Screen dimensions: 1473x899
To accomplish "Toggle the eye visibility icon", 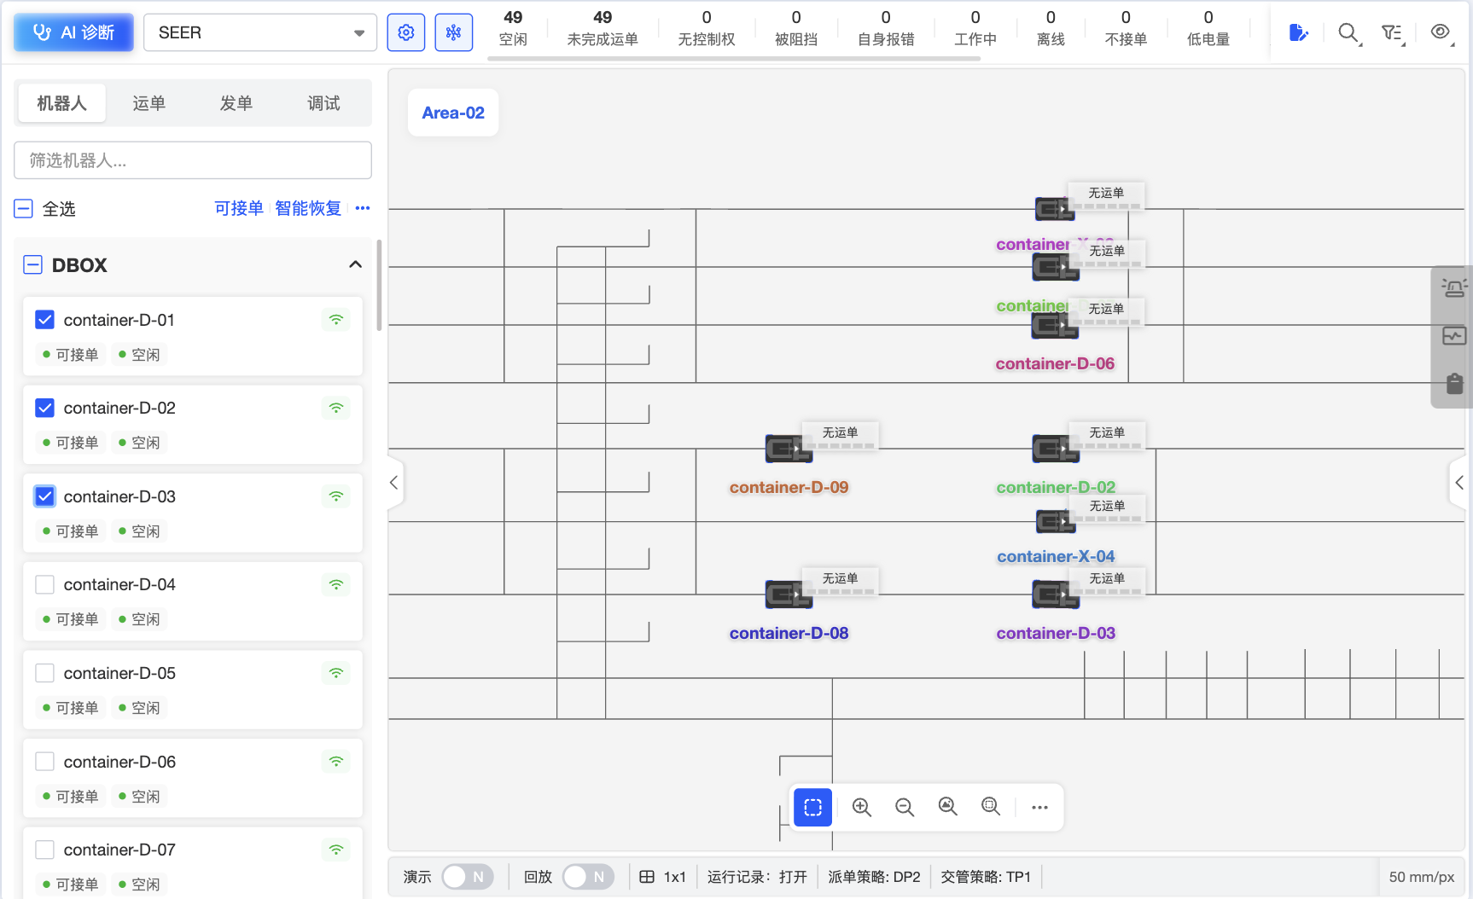I will tap(1441, 32).
